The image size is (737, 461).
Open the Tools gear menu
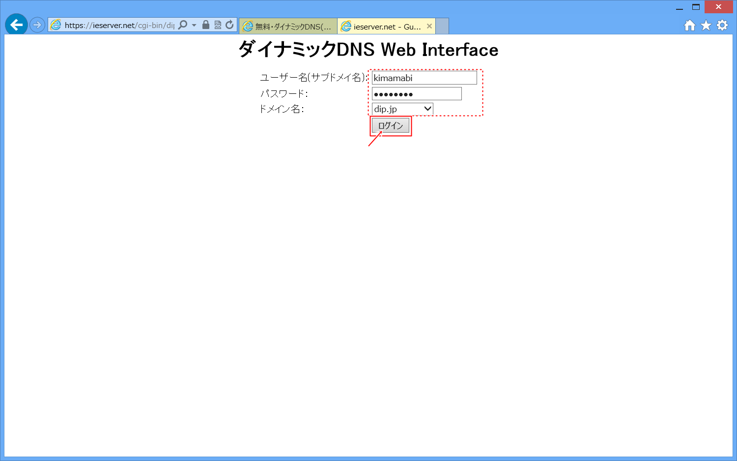[722, 26]
